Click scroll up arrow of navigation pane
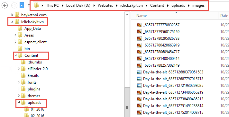The height and width of the screenshot is (117, 229). (x=127, y=14)
